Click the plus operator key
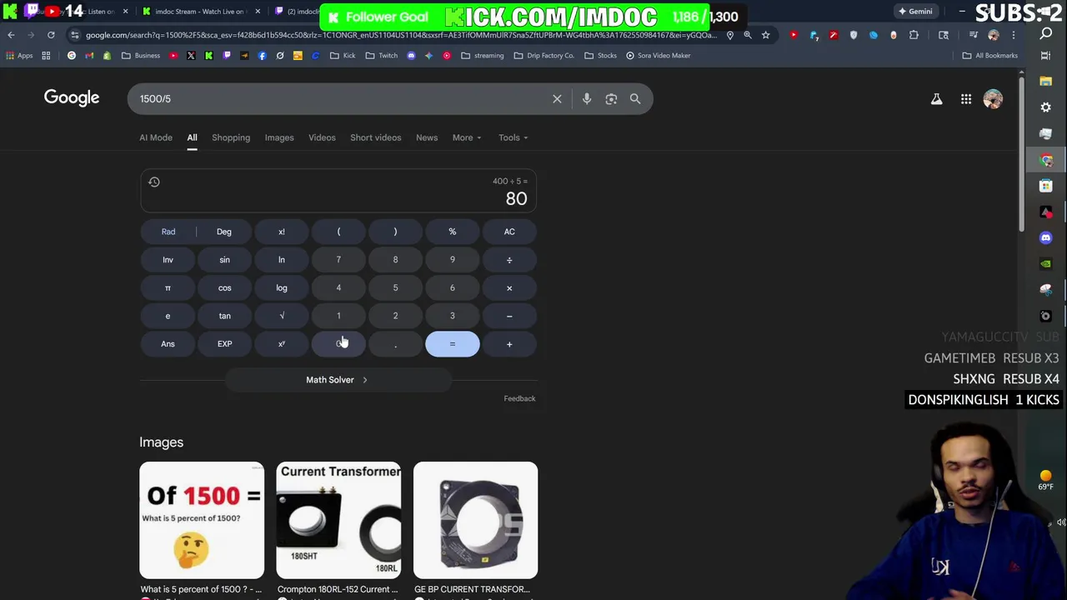1067x600 pixels. tap(509, 344)
